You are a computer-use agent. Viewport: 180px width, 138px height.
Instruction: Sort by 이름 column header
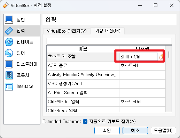[x=83, y=49]
